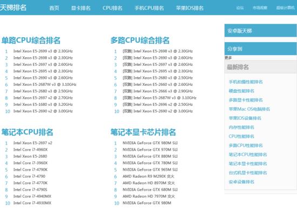Open the 多路CPU综合排名 heading
The width and height of the screenshot is (297, 216).
(x=140, y=40)
